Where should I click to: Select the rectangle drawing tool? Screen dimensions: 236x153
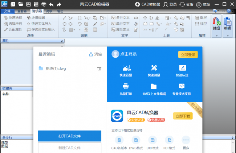click(80, 18)
